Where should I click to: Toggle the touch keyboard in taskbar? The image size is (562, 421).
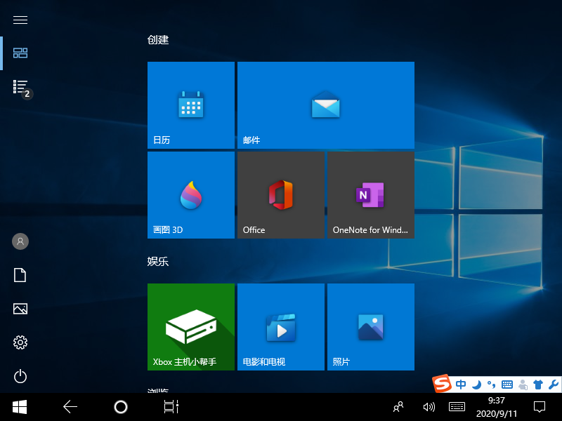click(x=457, y=406)
